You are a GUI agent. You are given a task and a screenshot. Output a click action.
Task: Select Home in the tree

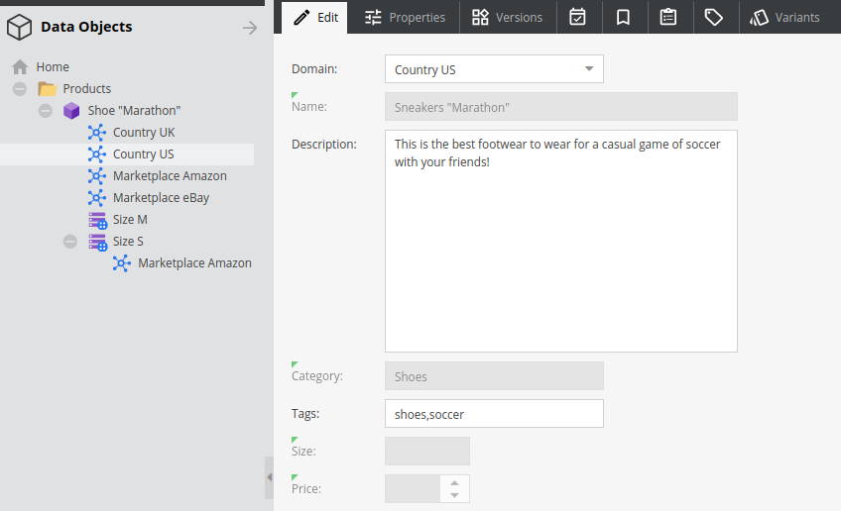(53, 67)
